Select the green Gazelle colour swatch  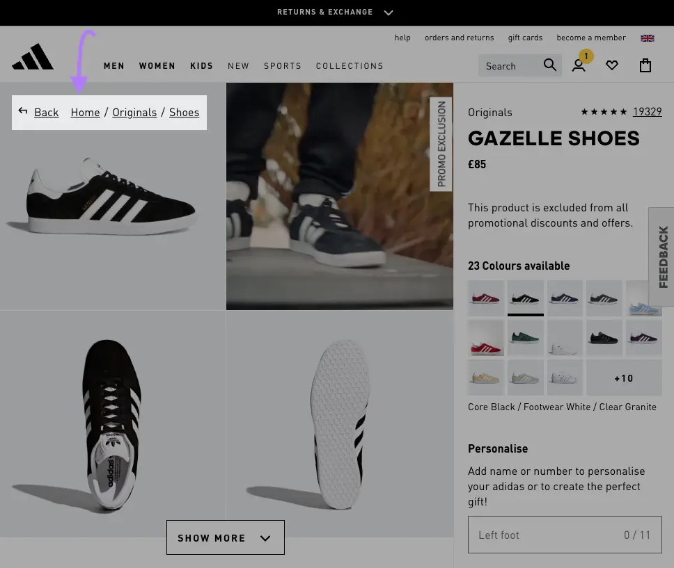tap(525, 338)
